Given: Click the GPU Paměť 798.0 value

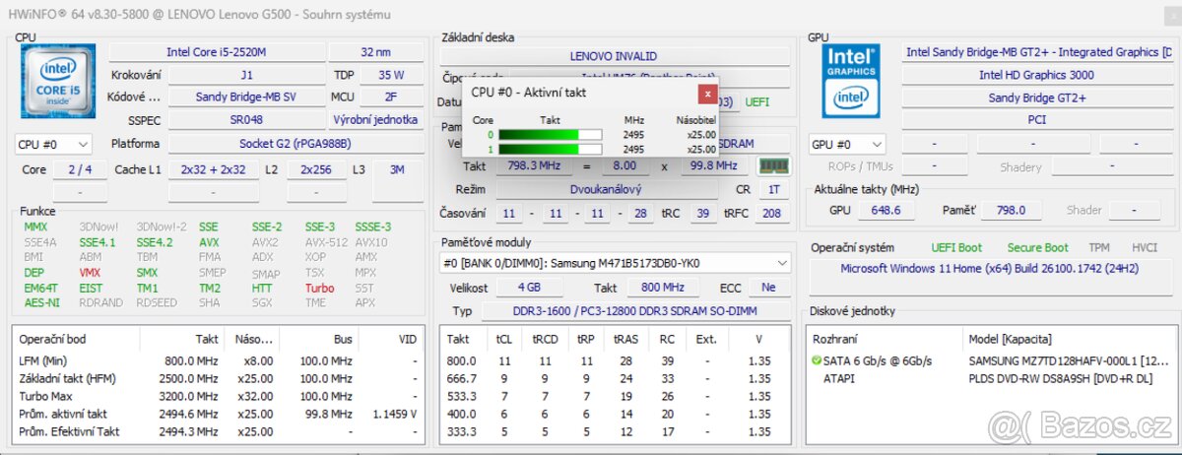Looking at the screenshot, I should [1011, 210].
